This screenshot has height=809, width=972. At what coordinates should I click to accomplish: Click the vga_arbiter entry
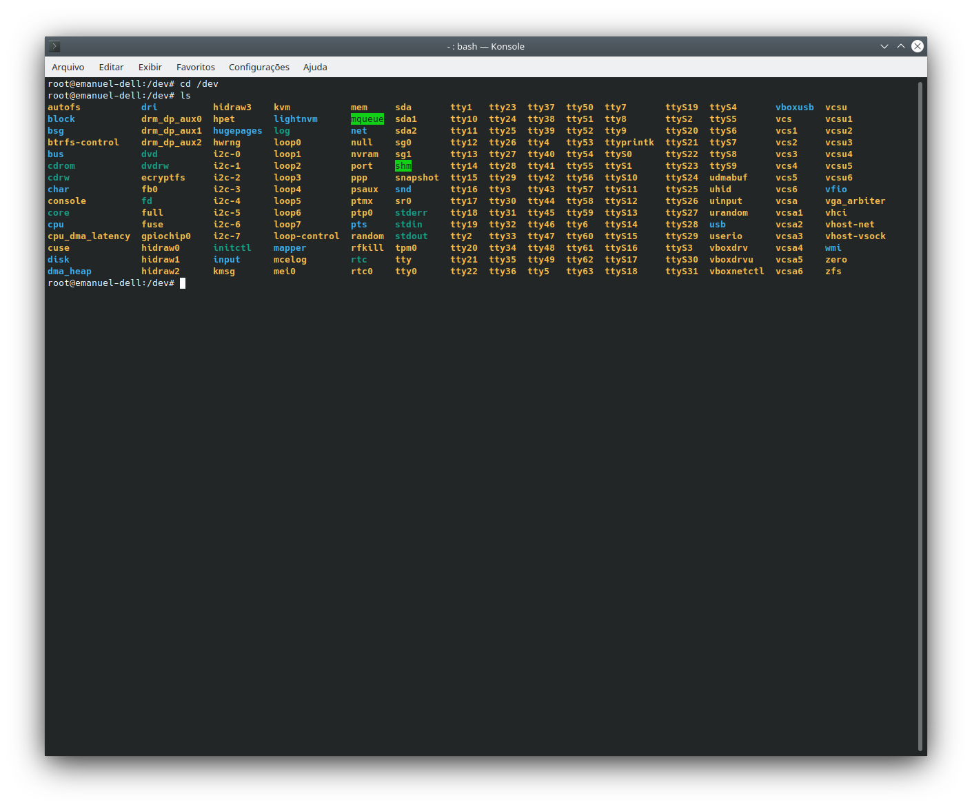point(855,201)
